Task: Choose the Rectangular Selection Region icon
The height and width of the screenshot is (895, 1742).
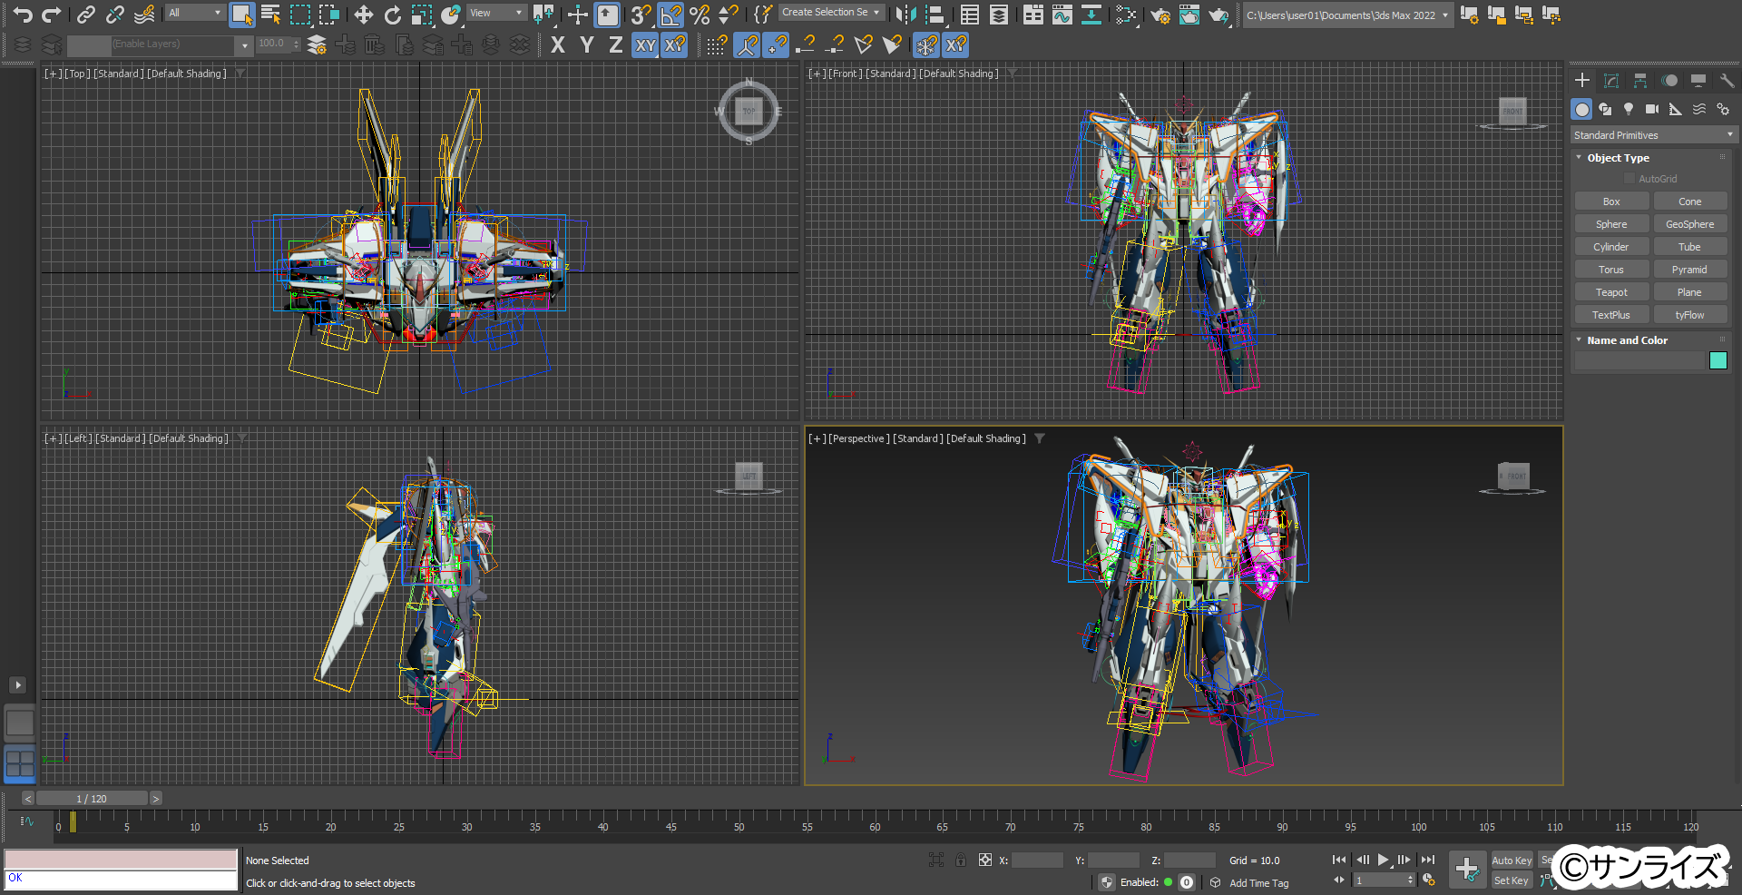Action: pos(299,15)
